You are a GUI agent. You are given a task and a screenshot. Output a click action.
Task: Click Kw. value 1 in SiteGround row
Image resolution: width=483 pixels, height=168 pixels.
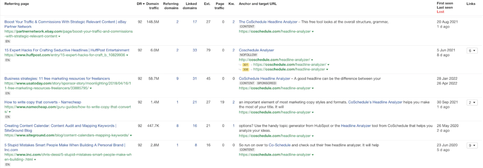[x=234, y=126]
